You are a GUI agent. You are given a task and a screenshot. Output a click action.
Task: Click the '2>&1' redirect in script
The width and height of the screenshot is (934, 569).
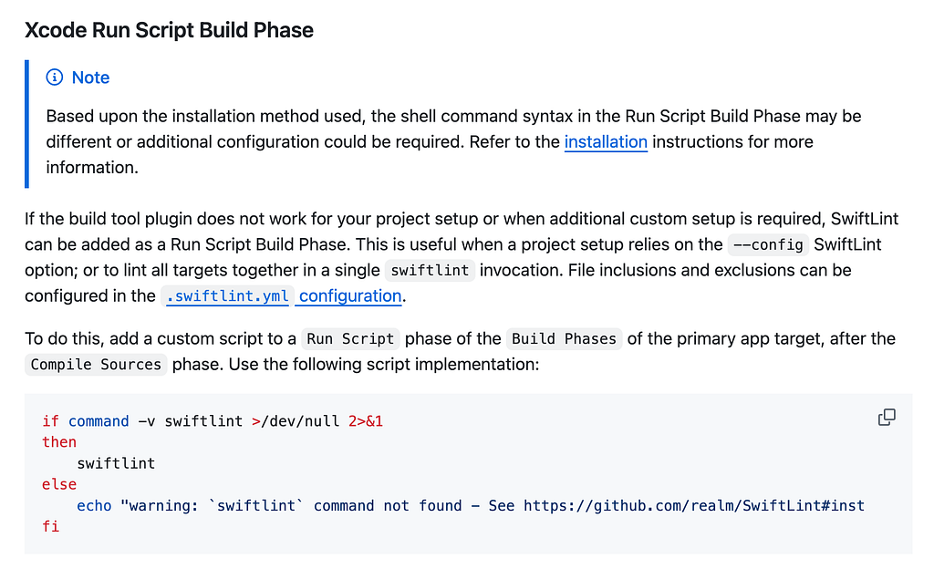(366, 421)
